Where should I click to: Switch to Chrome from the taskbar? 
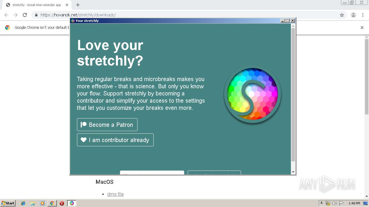(x=52, y=203)
